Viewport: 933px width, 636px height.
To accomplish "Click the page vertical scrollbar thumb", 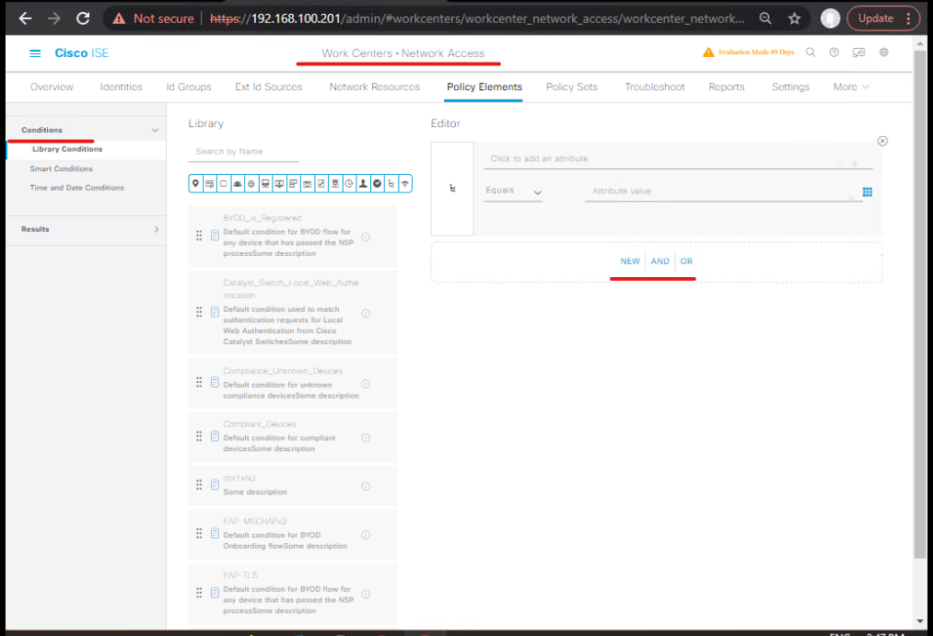I will (920, 303).
